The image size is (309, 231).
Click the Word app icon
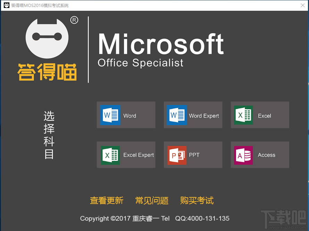110,115
